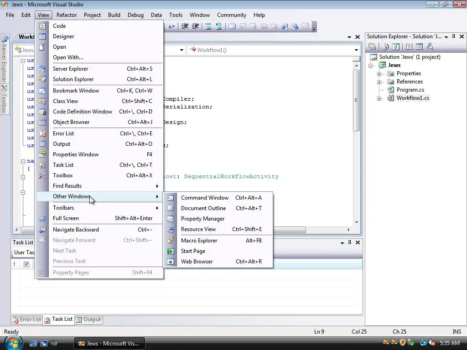This screenshot has width=467, height=350.
Task: Collapse the using directives code region
Action: [23, 61]
